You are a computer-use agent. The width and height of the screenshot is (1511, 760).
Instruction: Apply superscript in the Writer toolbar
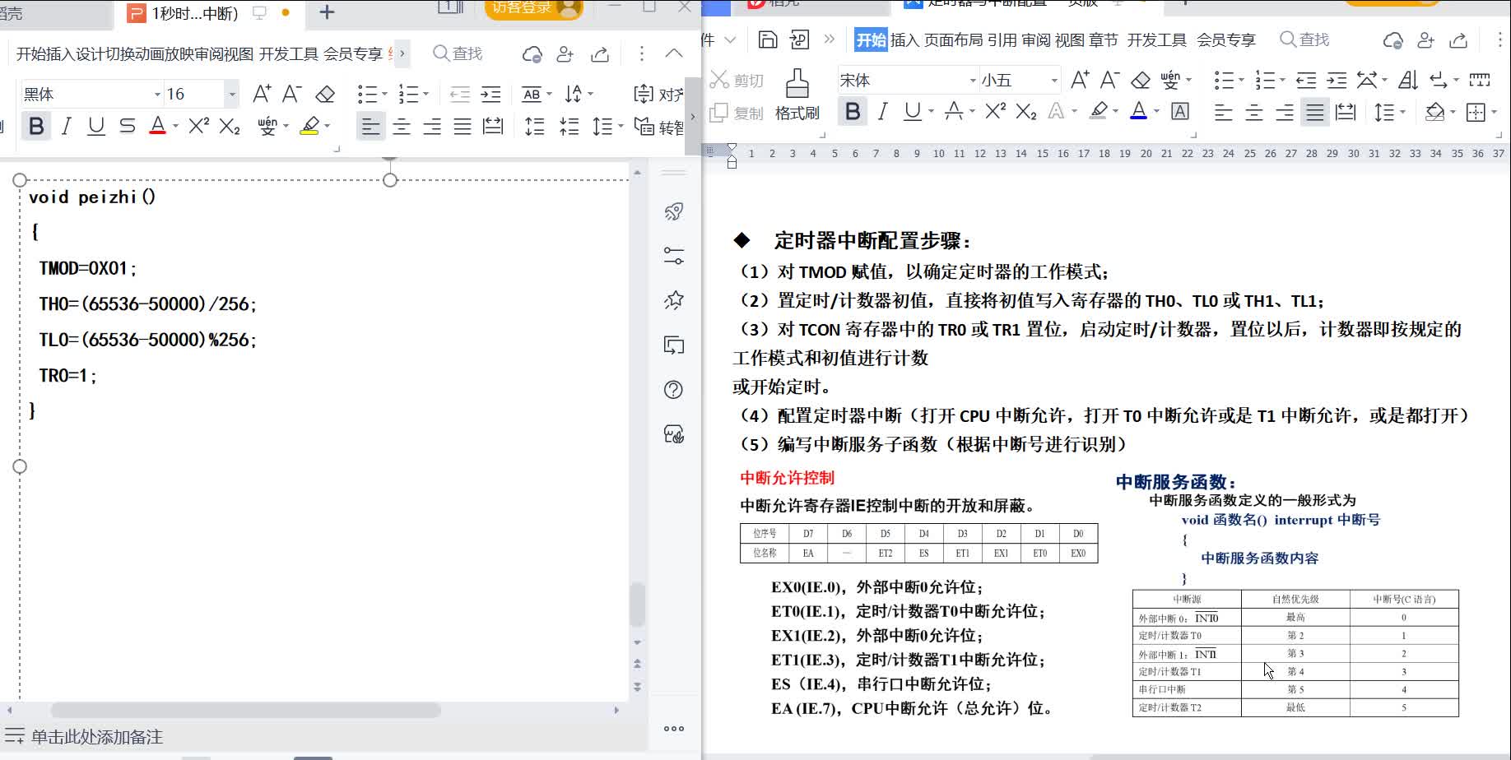point(995,111)
